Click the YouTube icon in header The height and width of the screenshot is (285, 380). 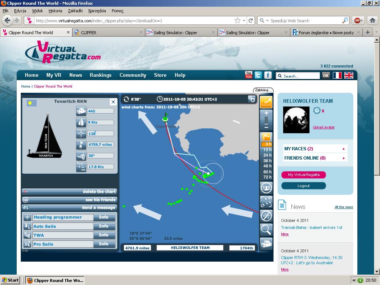click(x=249, y=75)
